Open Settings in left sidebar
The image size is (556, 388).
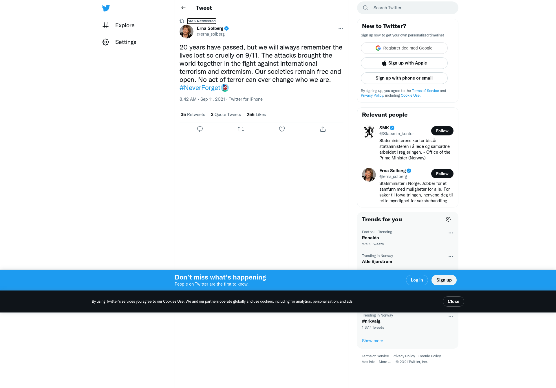pos(119,42)
